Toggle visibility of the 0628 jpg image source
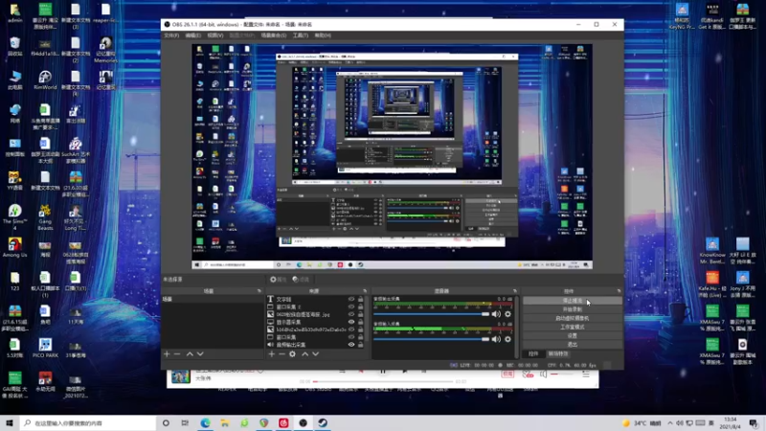 click(351, 314)
